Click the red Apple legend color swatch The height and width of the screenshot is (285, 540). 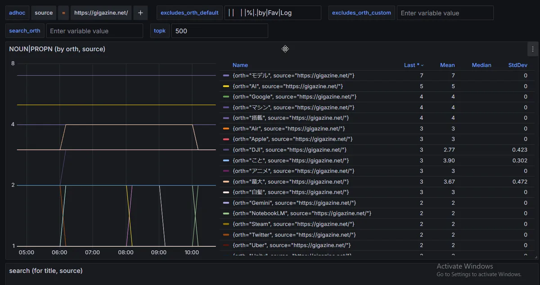click(x=226, y=140)
